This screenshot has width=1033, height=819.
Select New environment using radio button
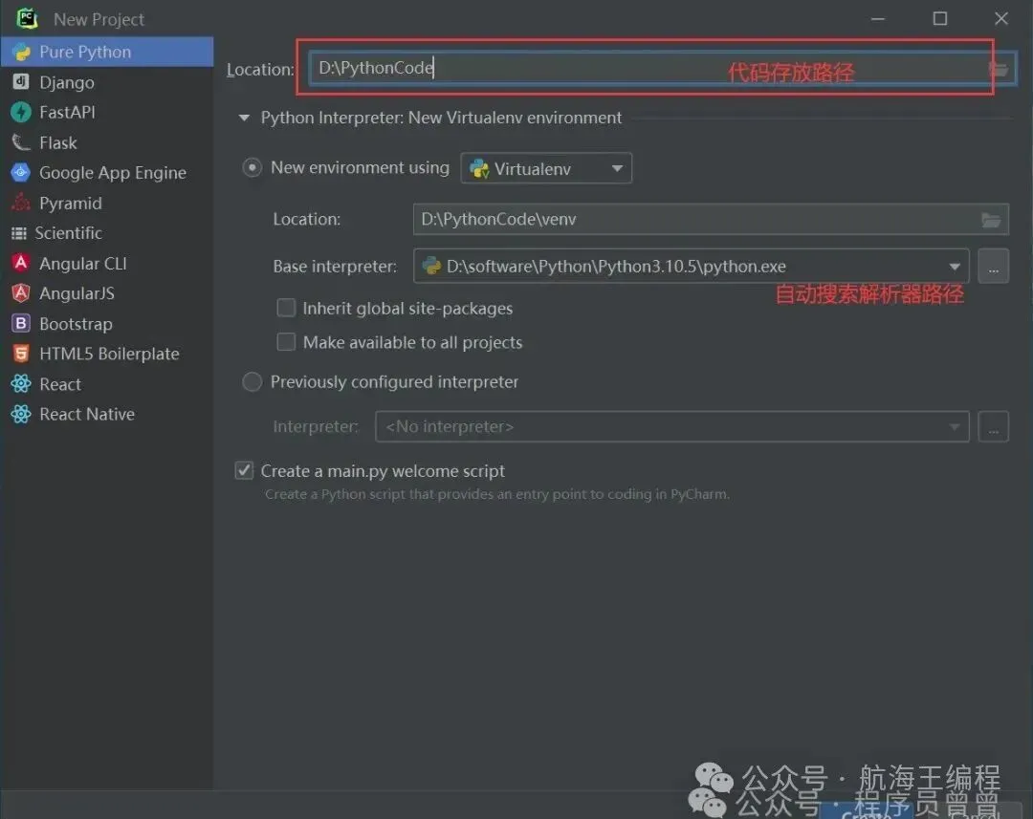tap(253, 168)
